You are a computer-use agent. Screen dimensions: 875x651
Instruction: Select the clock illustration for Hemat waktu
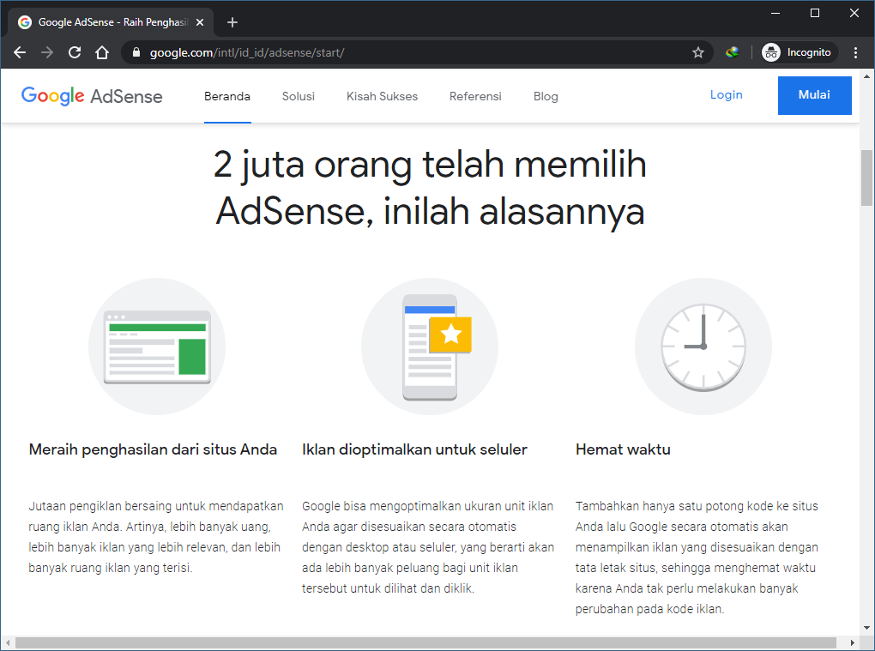pos(703,347)
